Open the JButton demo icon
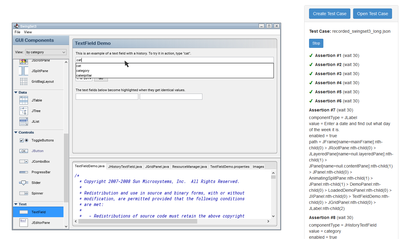This screenshot has width=406, height=239. (23, 151)
